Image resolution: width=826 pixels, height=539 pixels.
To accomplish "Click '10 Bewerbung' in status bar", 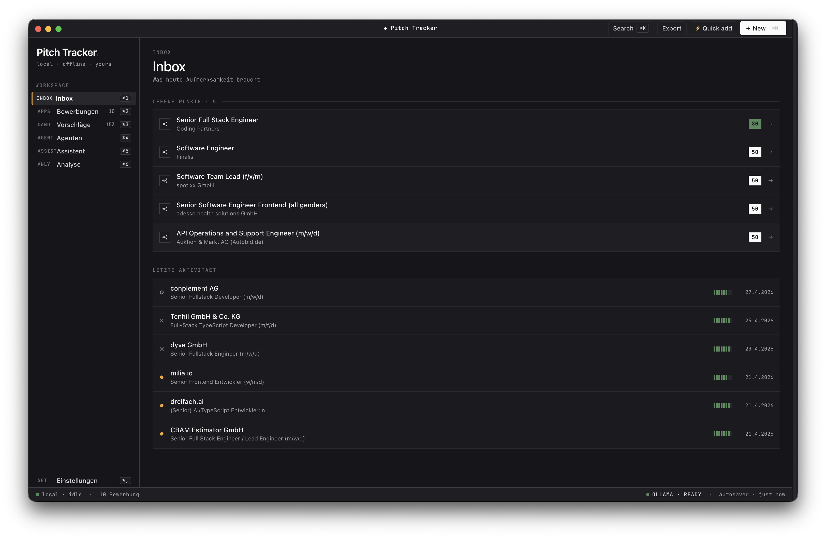I will click(119, 495).
